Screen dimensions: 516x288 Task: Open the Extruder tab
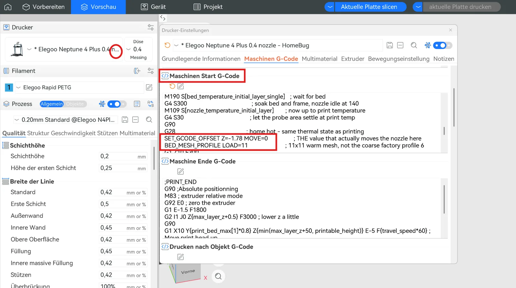(x=353, y=59)
